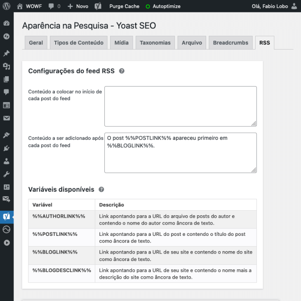Click help icon beside Configurações do feed RSS
This screenshot has height=301, width=301.
click(122, 71)
